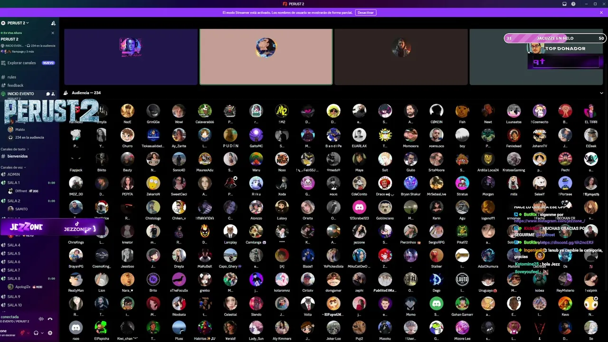Open microphone input options arrow

point(28,333)
